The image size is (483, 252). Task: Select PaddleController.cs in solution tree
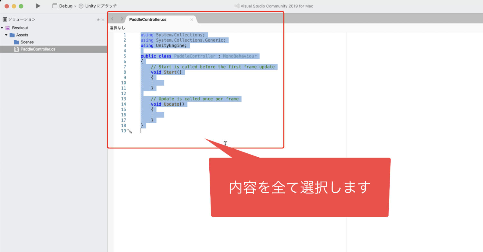click(38, 49)
